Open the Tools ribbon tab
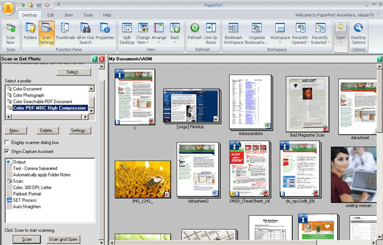383x245 pixels. tap(88, 15)
